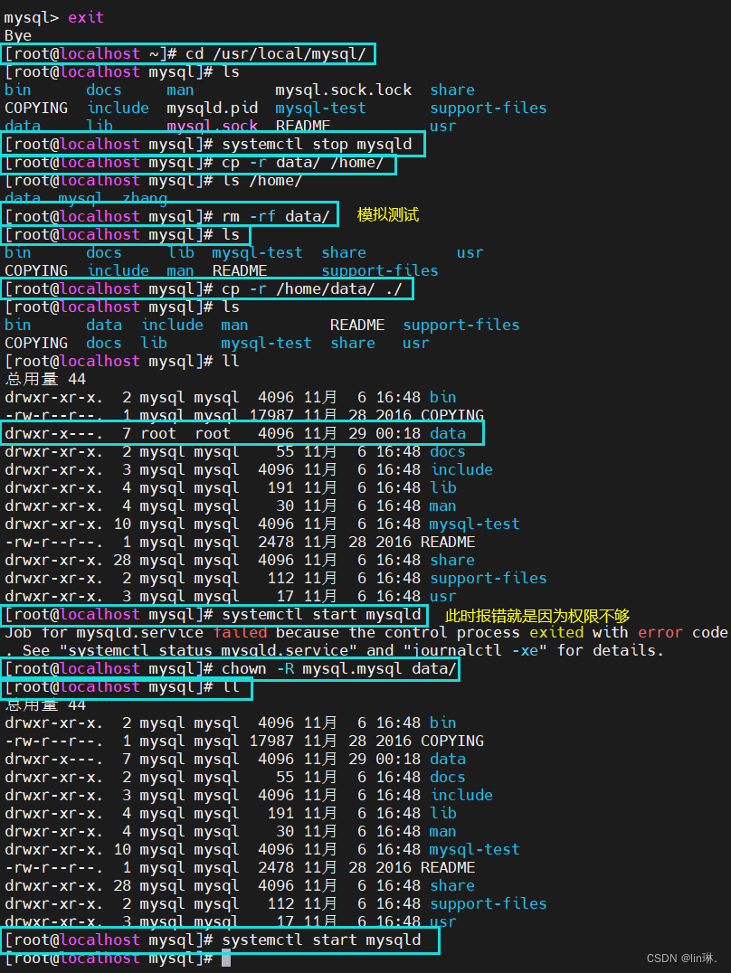
Task: Click the "mysql.sock.lock" file name
Action: click(343, 90)
